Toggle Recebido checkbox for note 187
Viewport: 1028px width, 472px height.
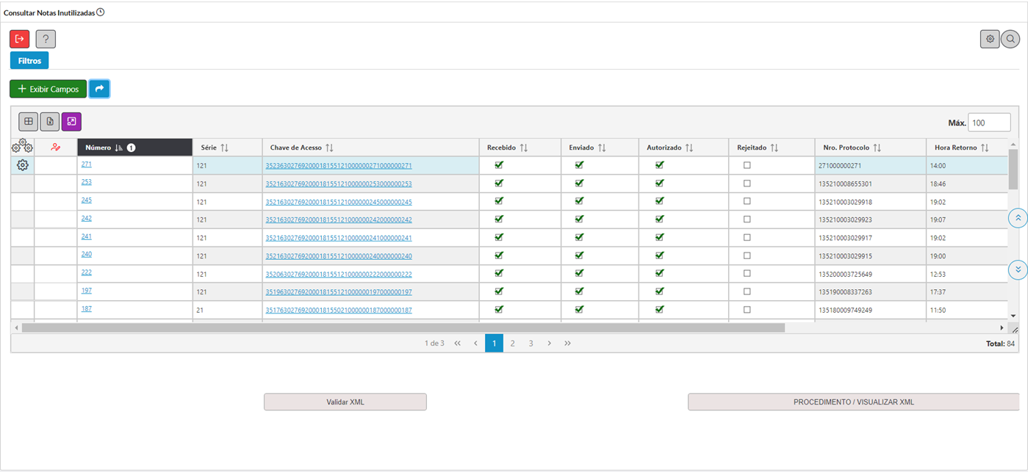499,309
